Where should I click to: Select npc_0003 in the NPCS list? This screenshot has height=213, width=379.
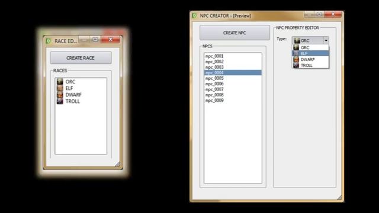[x=233, y=67]
